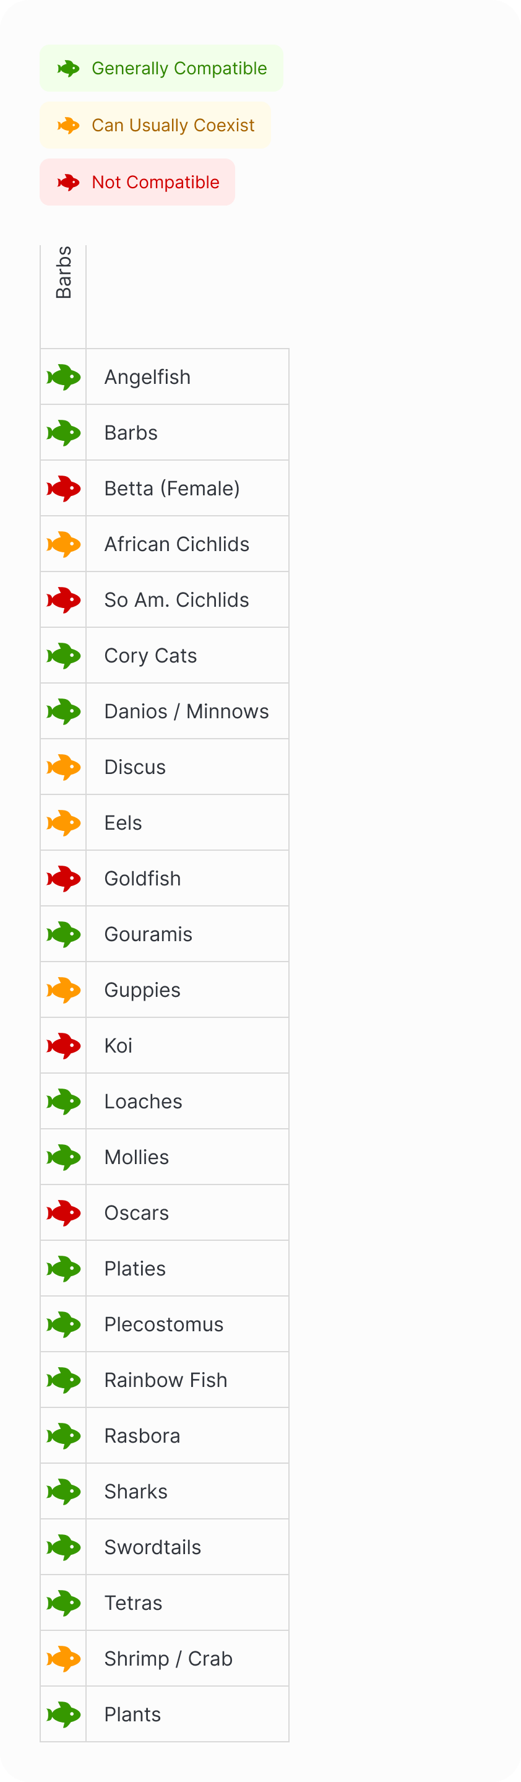The height and width of the screenshot is (1782, 521).
Task: Click the orange fish icon beside Shrimp / Crab
Action: point(64,1658)
